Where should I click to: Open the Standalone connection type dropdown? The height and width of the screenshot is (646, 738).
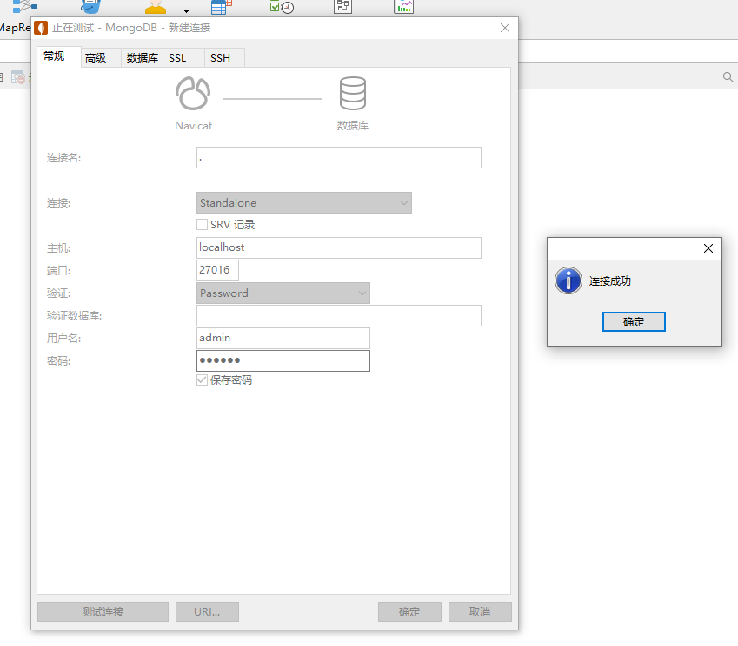click(304, 202)
